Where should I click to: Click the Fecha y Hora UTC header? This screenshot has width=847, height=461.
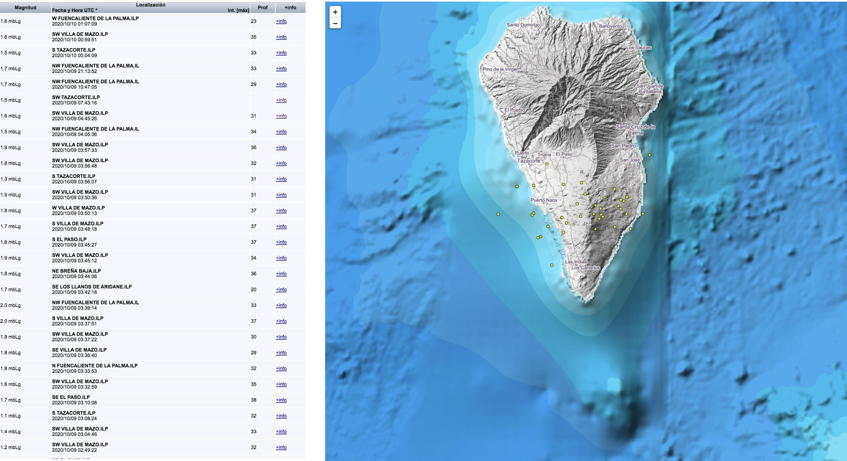point(75,9)
